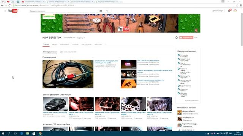
Task: Open 'Видео' channel tab
Action: pyautogui.click(x=55, y=45)
